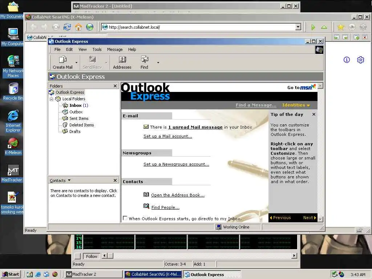The image size is (372, 279).
Task: Open the Find dropdown arrow in toolbar
Action: pyautogui.click(x=158, y=62)
